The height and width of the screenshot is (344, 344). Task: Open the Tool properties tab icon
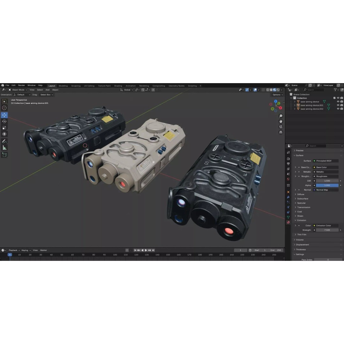[288, 152]
